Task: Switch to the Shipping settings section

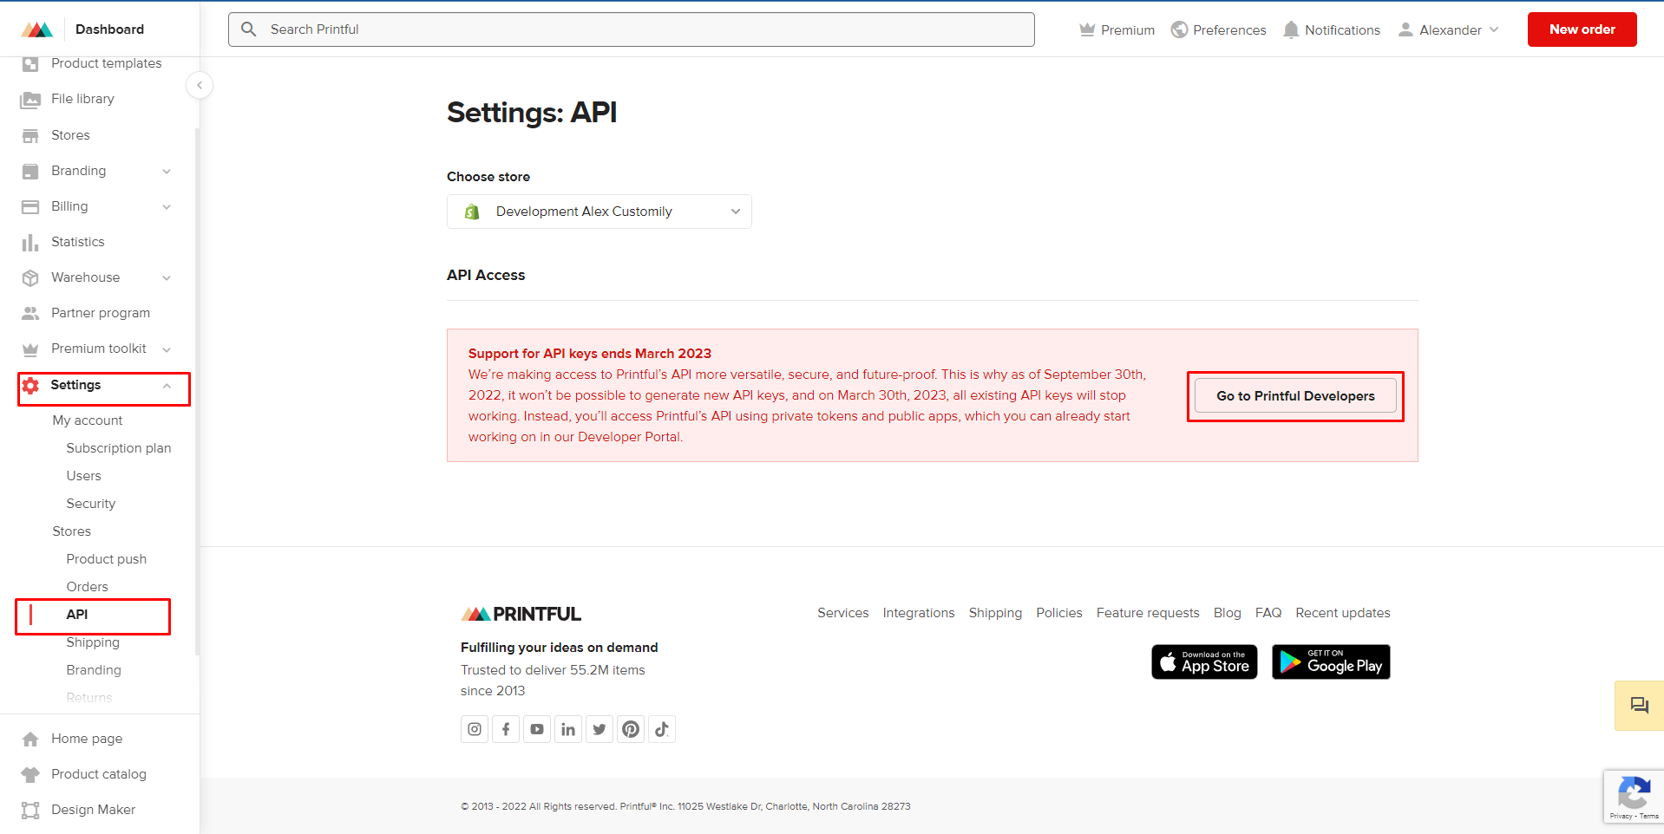Action: (x=93, y=642)
